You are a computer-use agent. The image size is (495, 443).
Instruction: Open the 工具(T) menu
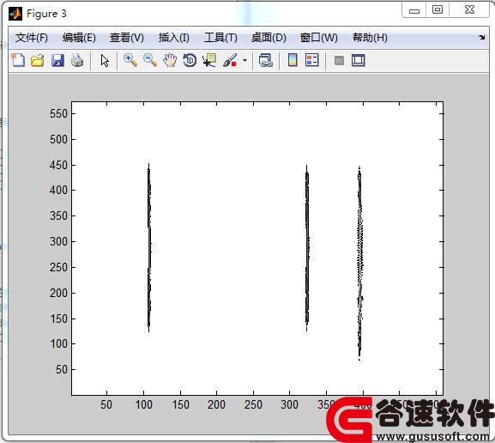[220, 38]
